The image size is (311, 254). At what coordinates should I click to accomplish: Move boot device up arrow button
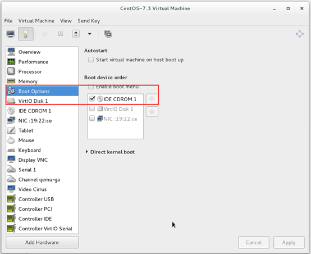click(152, 99)
